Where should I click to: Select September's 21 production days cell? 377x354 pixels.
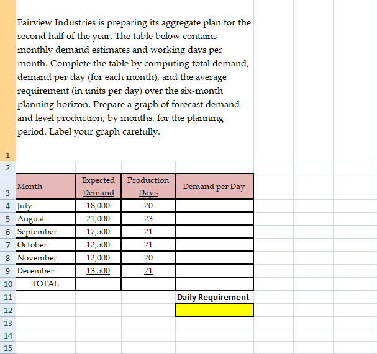pyautogui.click(x=148, y=232)
